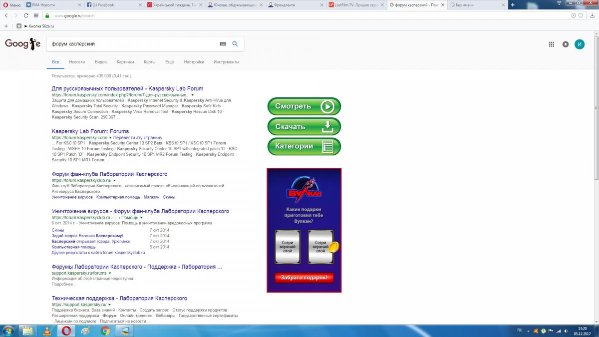Image resolution: width=599 pixels, height=337 pixels.
Task: Open Задай вопрос Евгению Касперскому link
Action: pyautogui.click(x=87, y=236)
